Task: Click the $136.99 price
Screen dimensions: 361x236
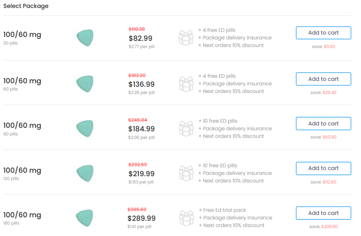Action: [141, 84]
